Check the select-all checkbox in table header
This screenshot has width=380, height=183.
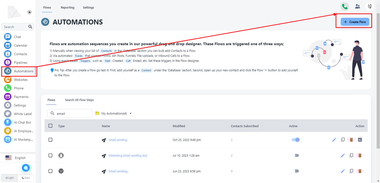50,126
